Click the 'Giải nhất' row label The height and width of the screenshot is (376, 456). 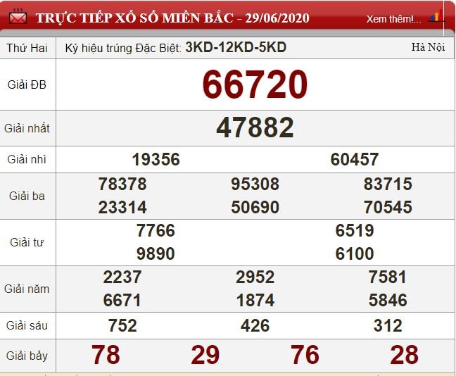27,128
